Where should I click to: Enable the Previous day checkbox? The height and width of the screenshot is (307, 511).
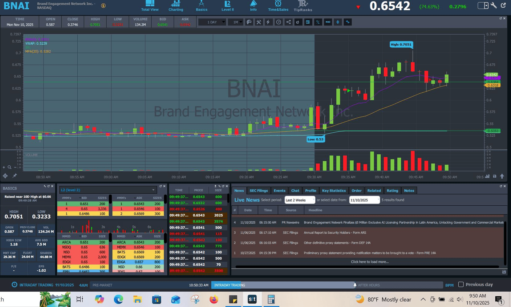point(461,285)
